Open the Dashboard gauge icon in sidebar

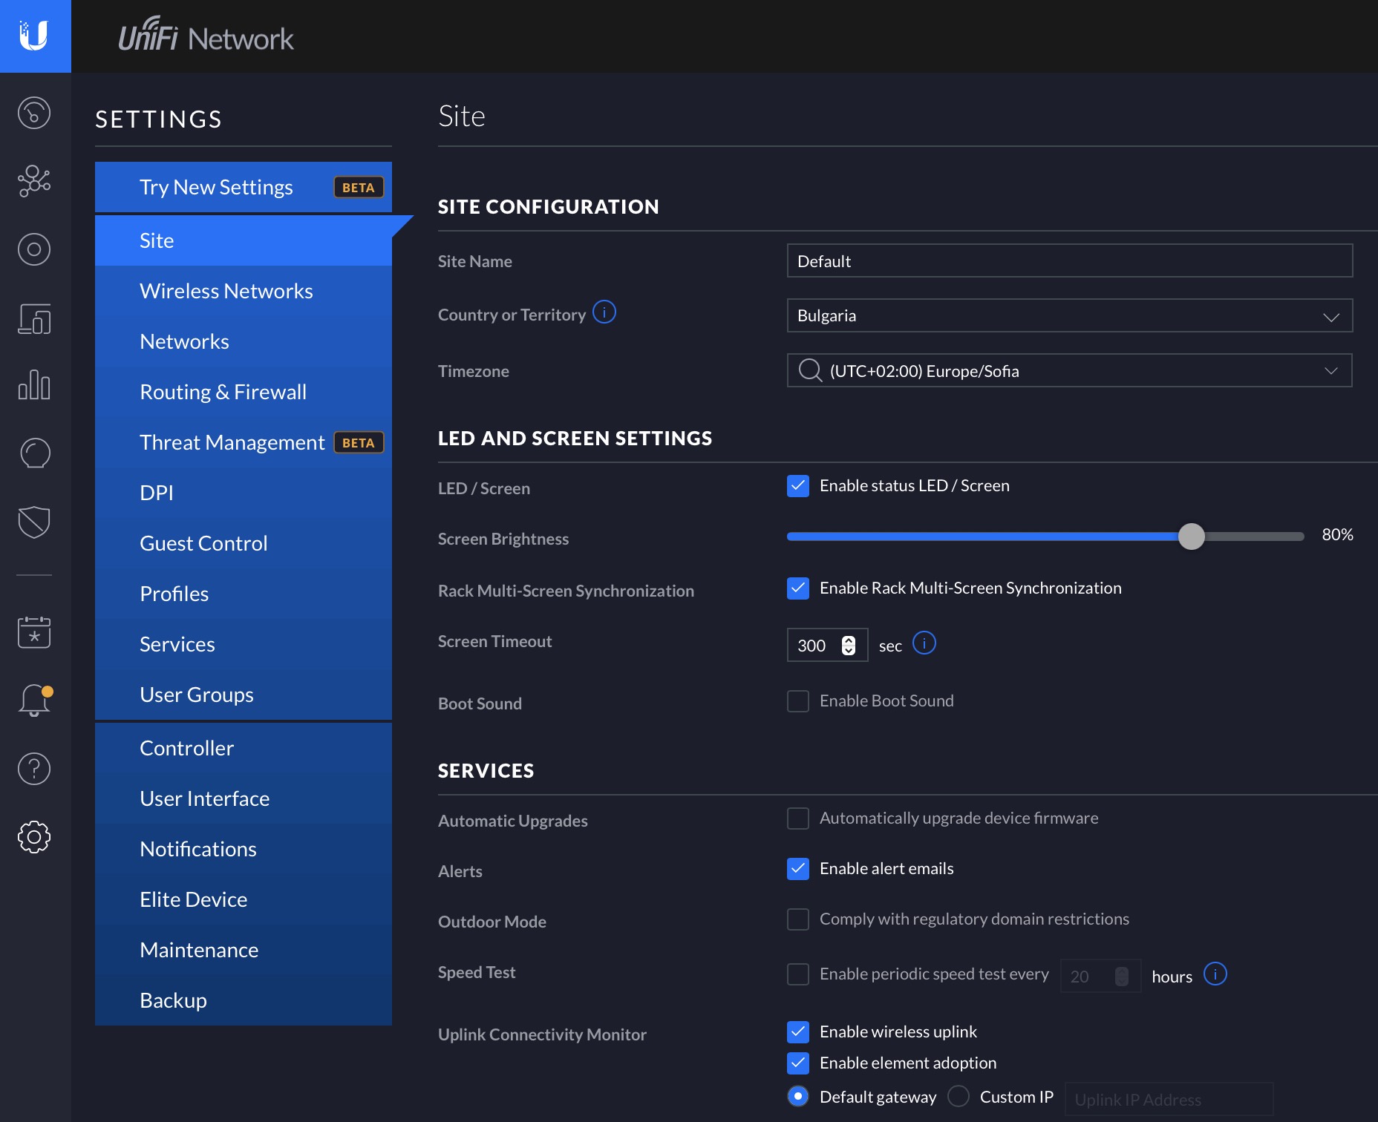[34, 113]
